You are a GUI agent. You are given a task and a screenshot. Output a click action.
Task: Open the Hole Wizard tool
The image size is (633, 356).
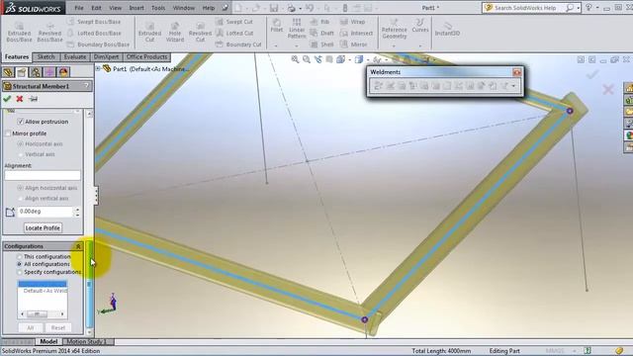pyautogui.click(x=175, y=32)
